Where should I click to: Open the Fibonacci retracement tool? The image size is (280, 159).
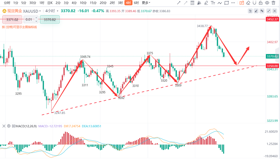pos(192,3)
